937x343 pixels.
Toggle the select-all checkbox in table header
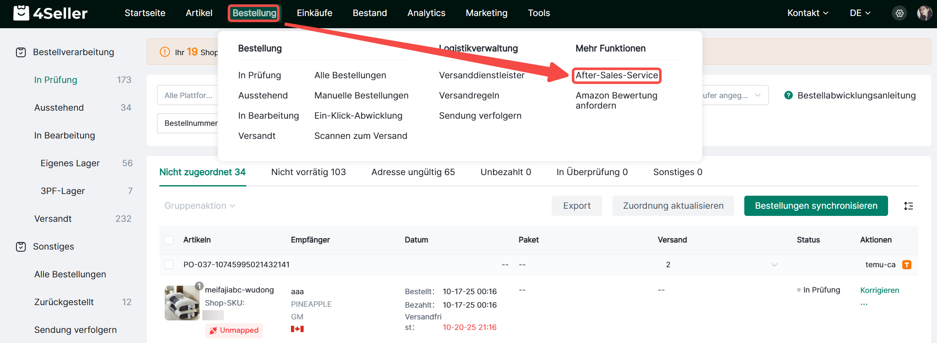click(x=169, y=240)
